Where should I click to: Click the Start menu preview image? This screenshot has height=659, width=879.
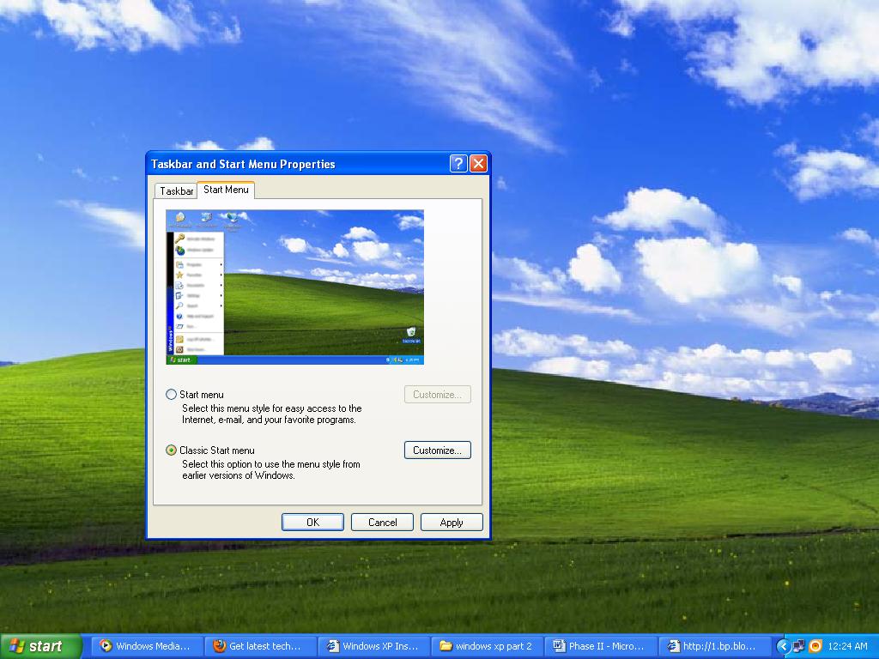[x=295, y=287]
